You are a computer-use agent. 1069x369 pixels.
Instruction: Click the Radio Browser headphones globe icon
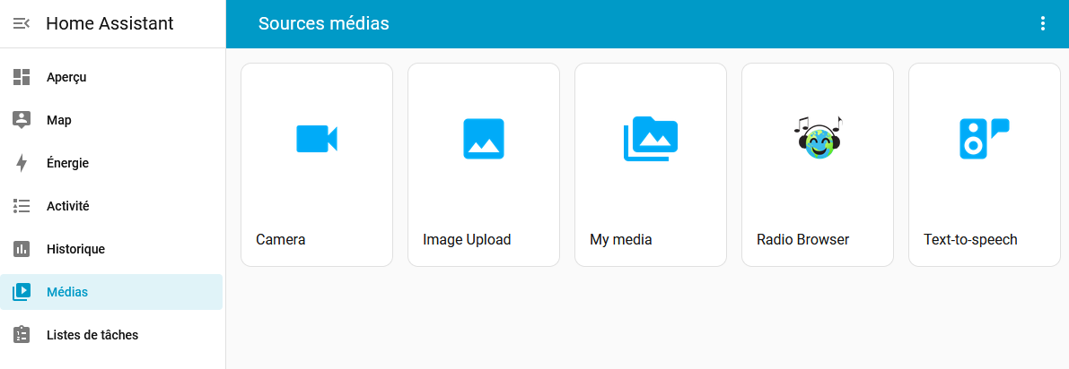coord(818,139)
